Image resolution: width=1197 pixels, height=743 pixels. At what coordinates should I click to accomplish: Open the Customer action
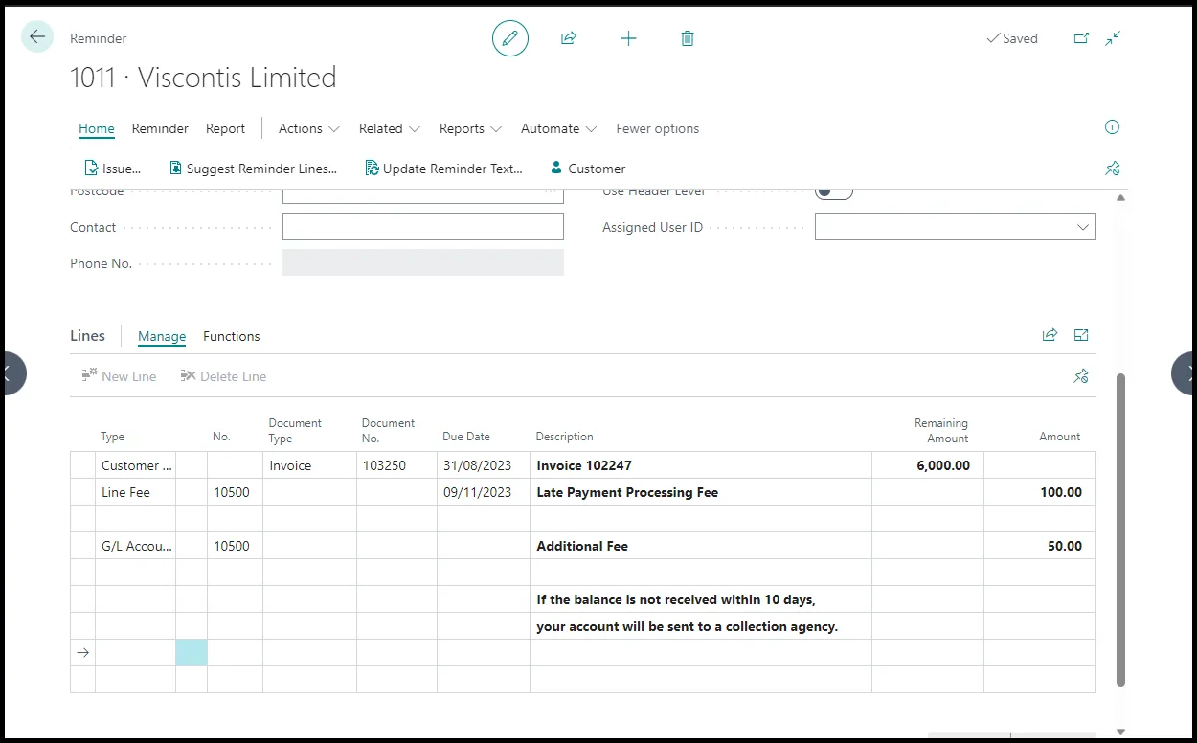[588, 169]
